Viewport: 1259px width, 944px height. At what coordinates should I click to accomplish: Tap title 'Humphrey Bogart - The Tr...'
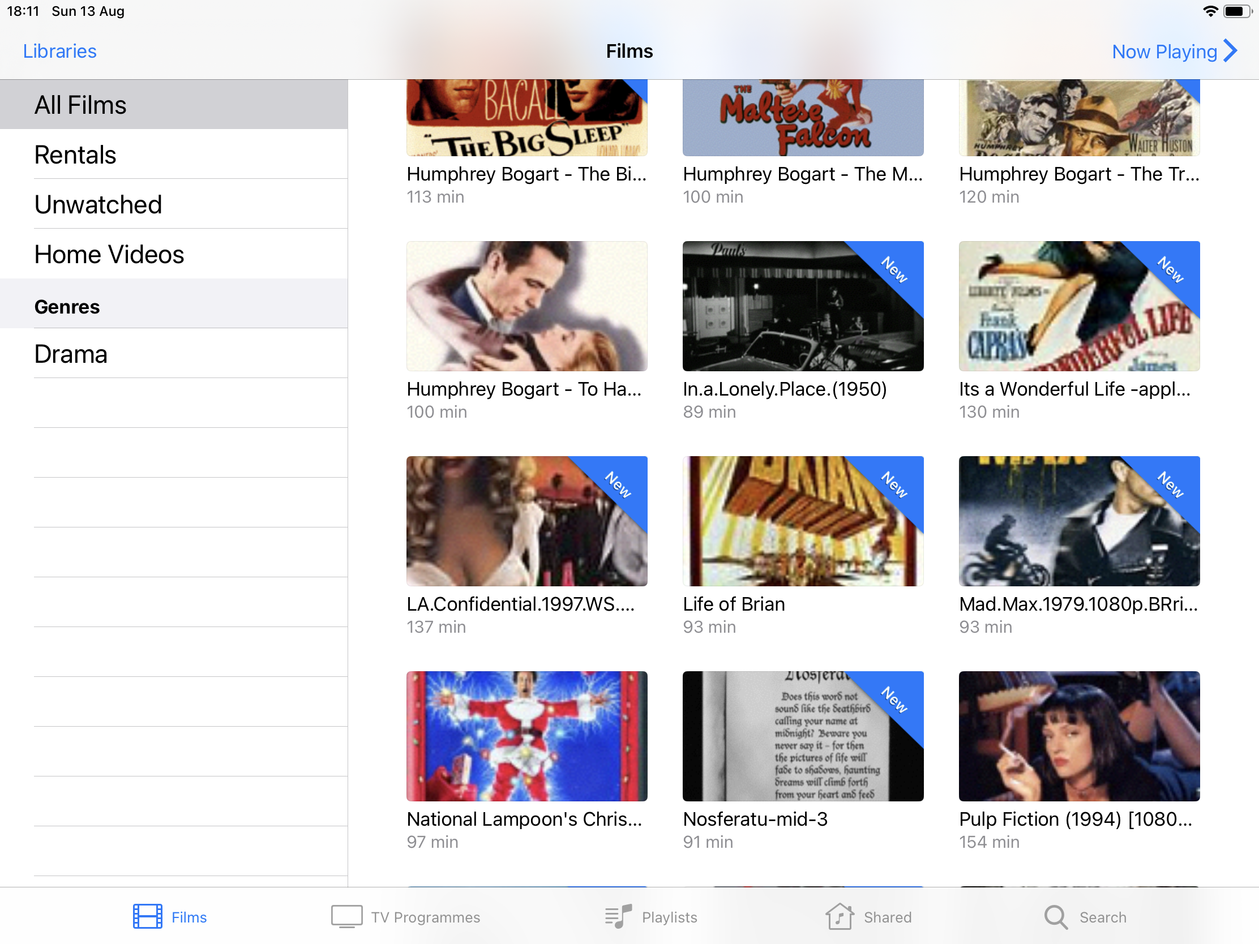(1079, 174)
